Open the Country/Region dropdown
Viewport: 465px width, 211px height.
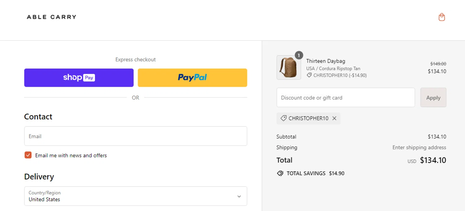136,196
